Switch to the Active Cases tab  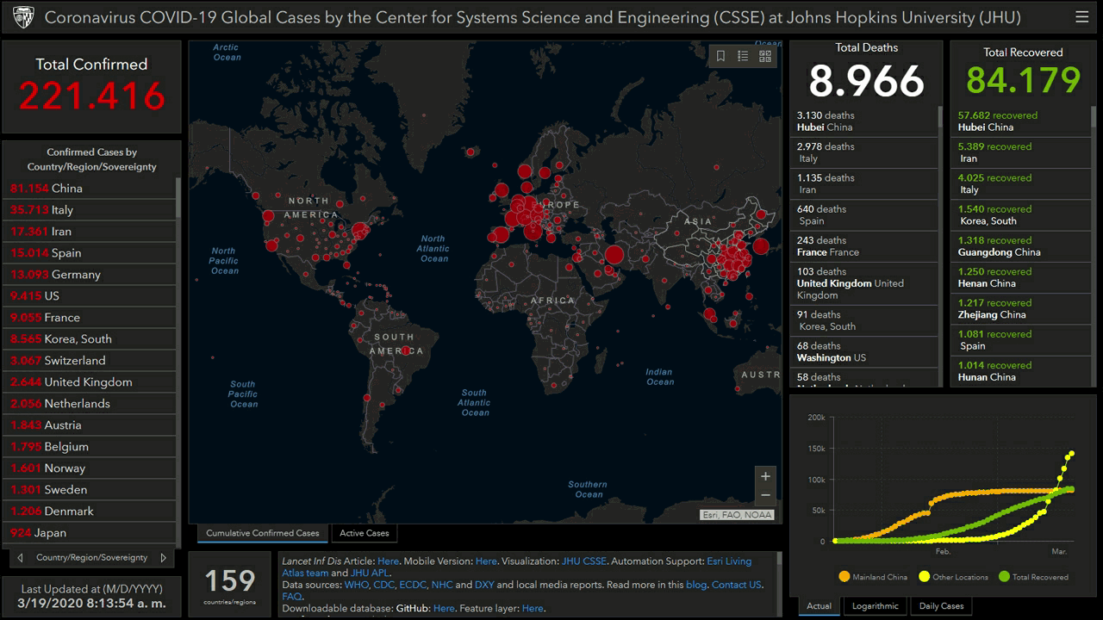(365, 533)
